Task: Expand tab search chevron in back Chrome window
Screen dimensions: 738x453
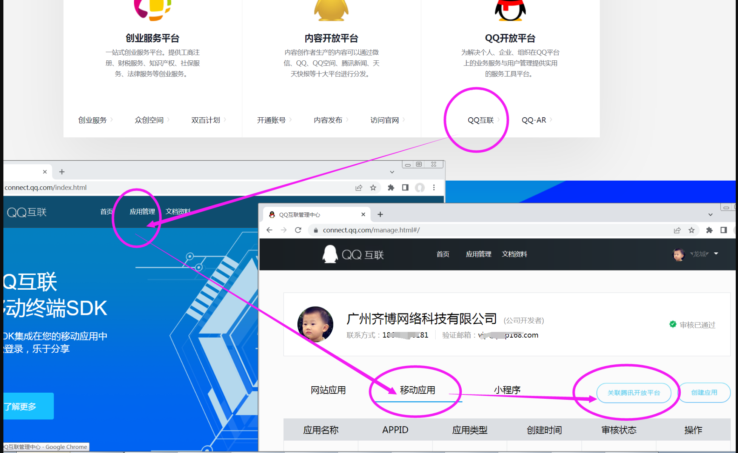Action: coord(392,172)
